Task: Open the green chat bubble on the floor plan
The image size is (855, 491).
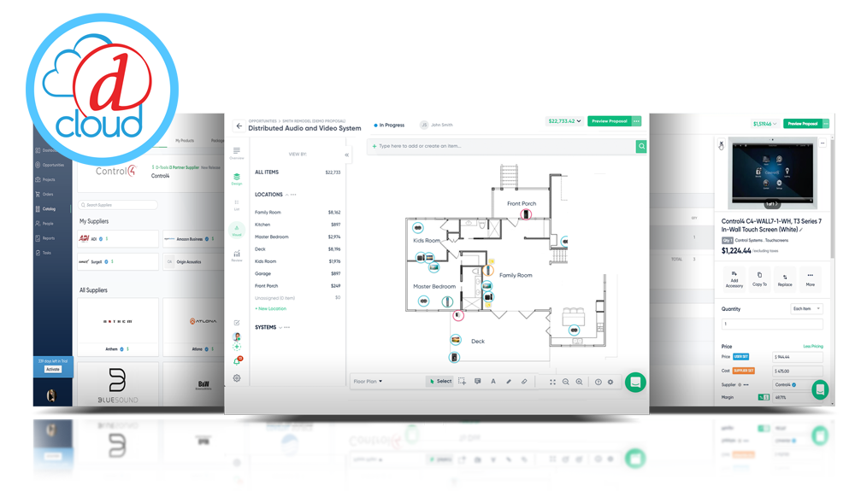Action: (x=635, y=383)
